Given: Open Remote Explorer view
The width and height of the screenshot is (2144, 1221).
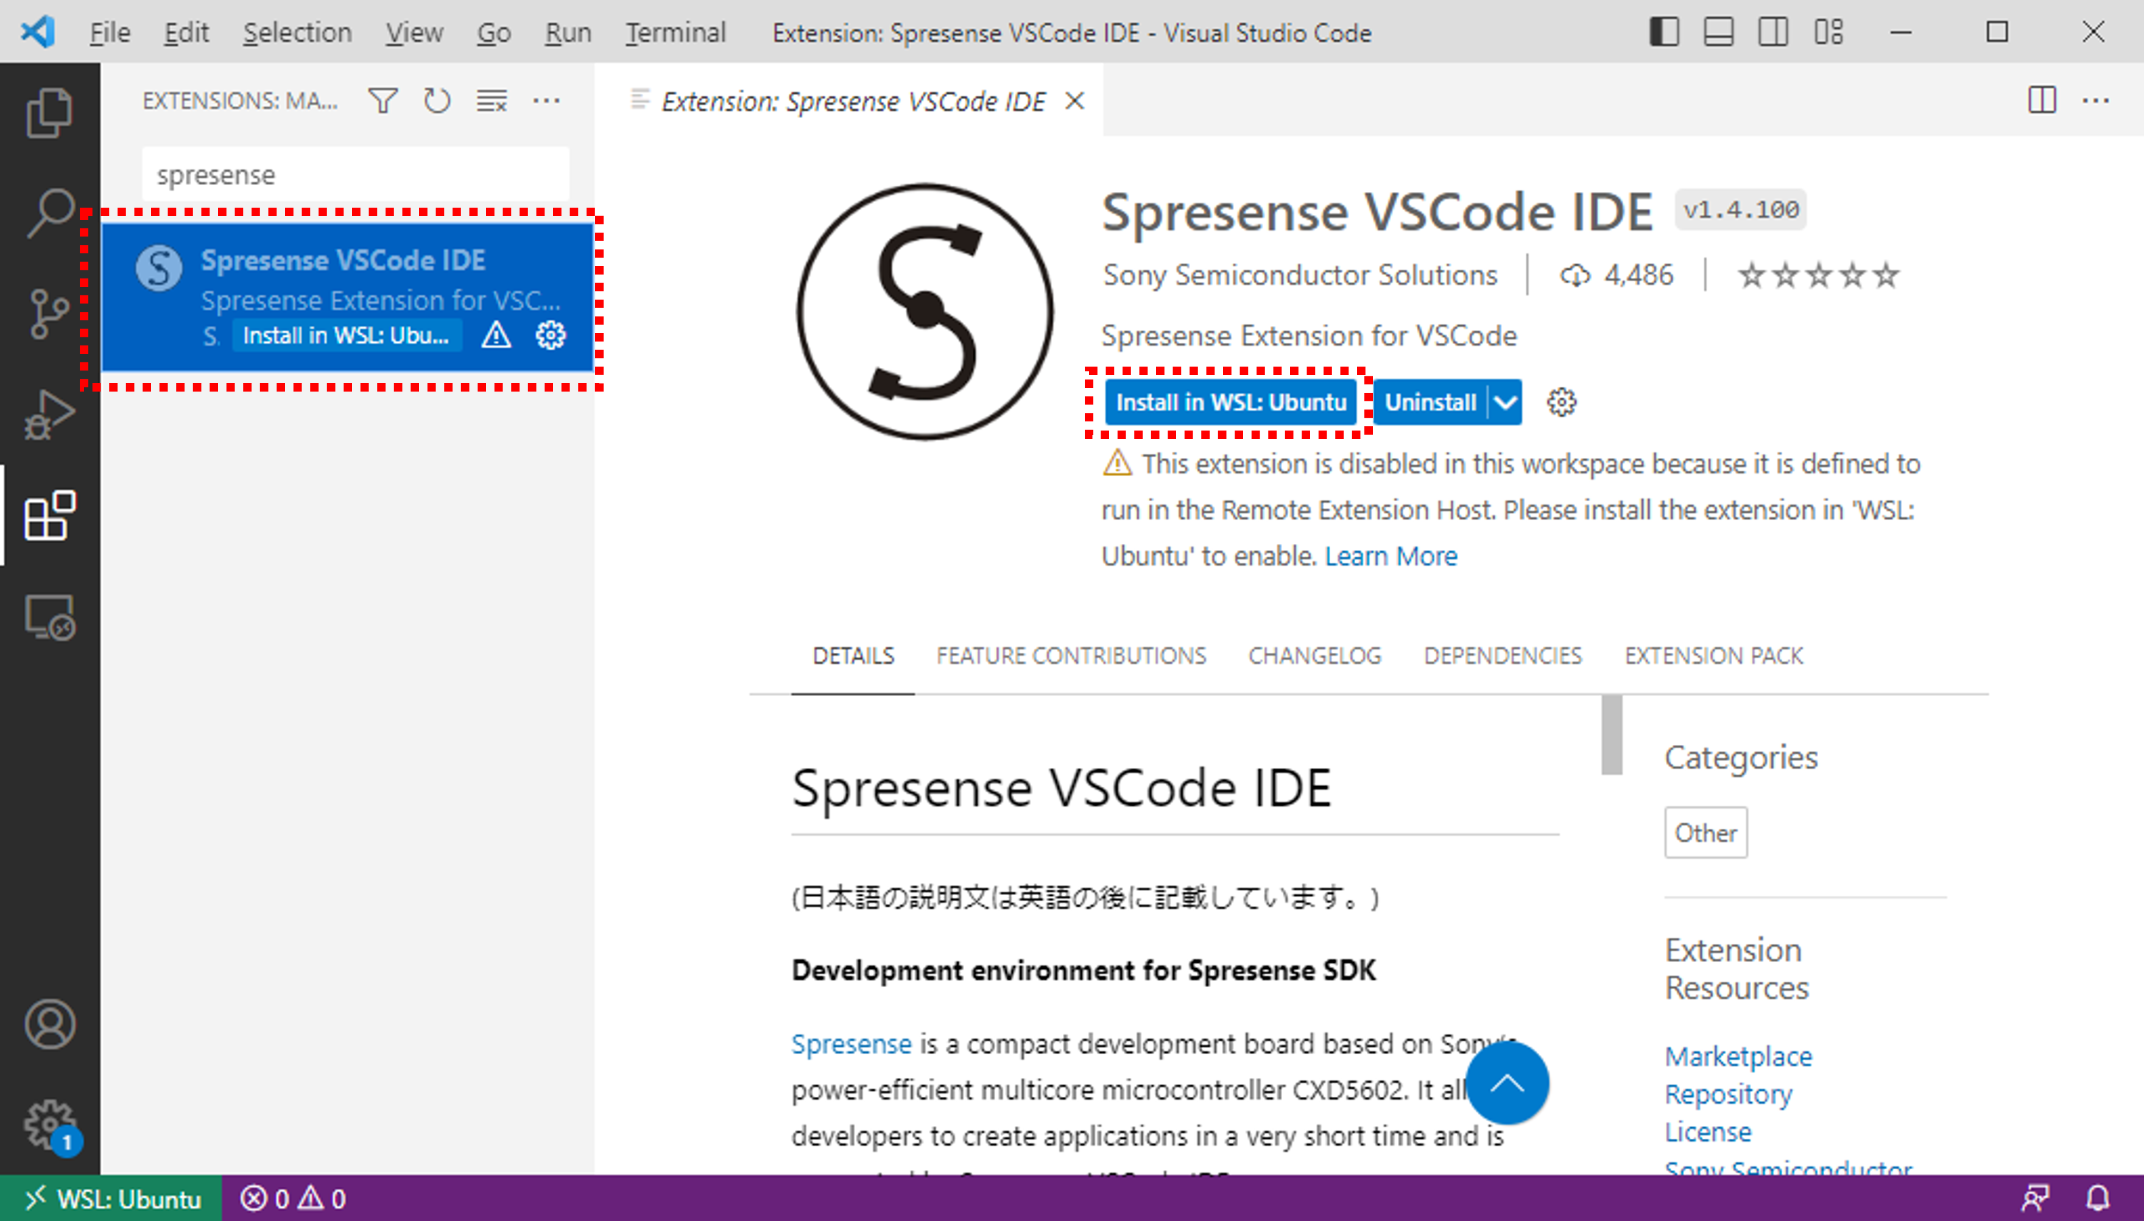Looking at the screenshot, I should 49,618.
